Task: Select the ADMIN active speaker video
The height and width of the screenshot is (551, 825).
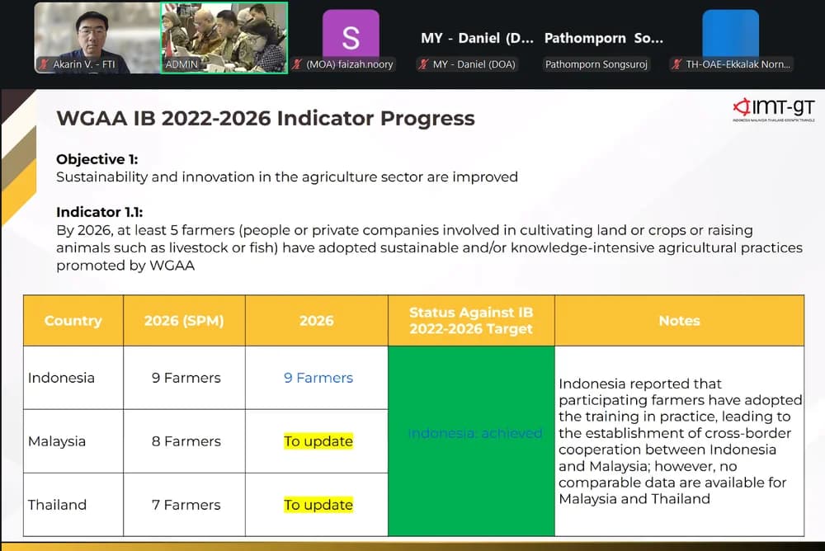Action: [224, 37]
